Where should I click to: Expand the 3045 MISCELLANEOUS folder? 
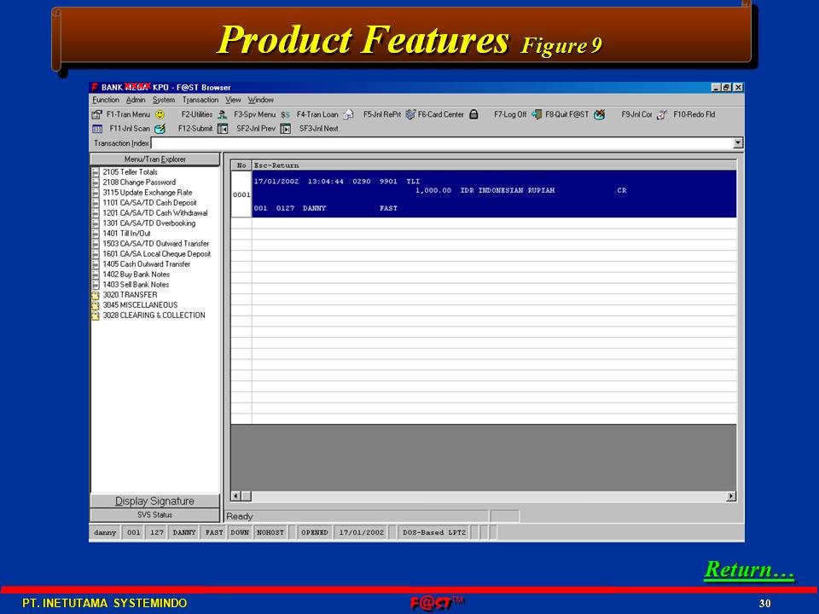pyautogui.click(x=96, y=305)
